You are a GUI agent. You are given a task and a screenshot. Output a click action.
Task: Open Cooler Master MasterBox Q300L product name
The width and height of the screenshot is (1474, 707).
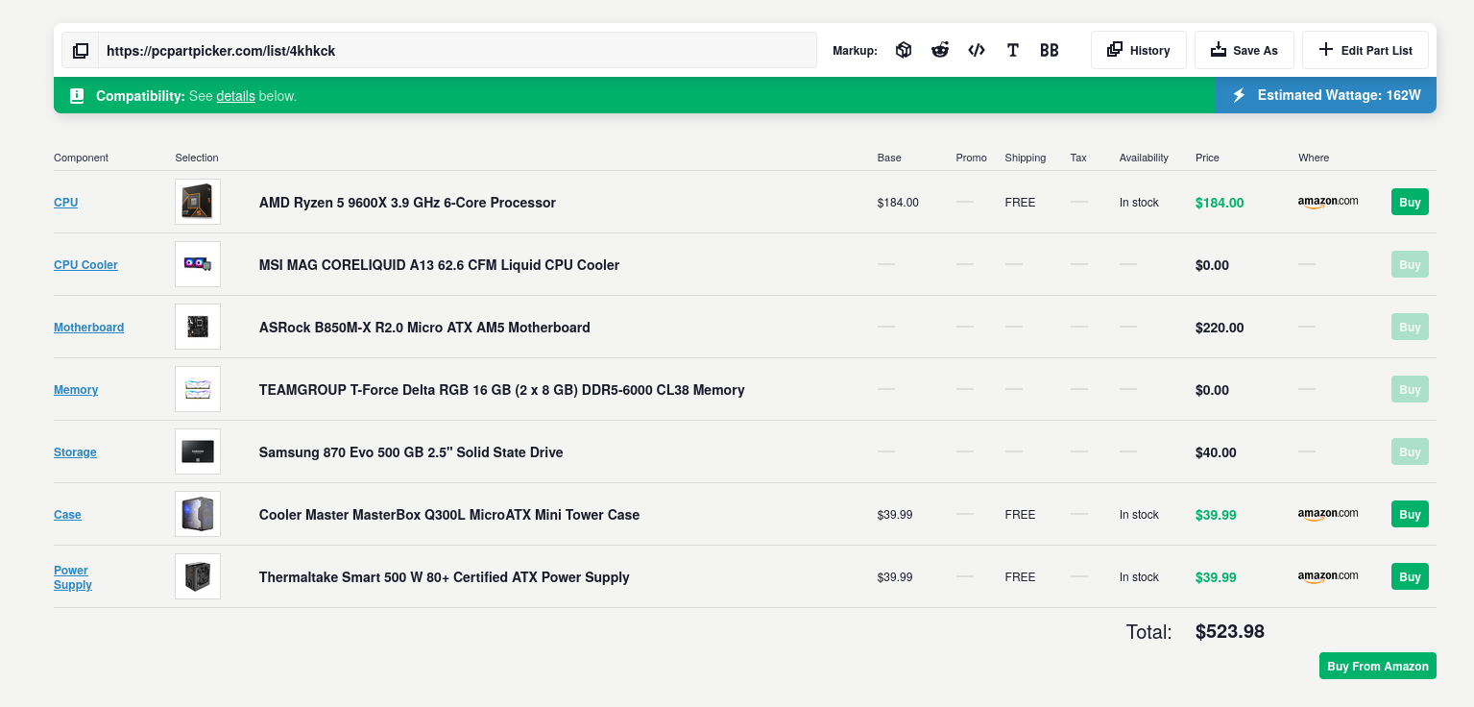click(x=449, y=515)
